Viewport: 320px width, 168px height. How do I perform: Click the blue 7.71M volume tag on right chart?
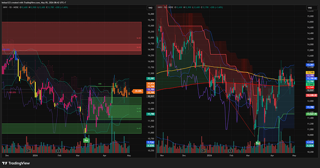(310, 142)
